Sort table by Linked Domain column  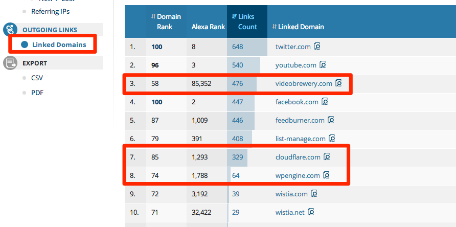tap(298, 27)
